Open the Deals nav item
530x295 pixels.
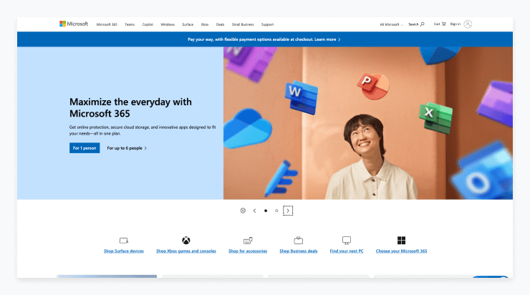[220, 24]
